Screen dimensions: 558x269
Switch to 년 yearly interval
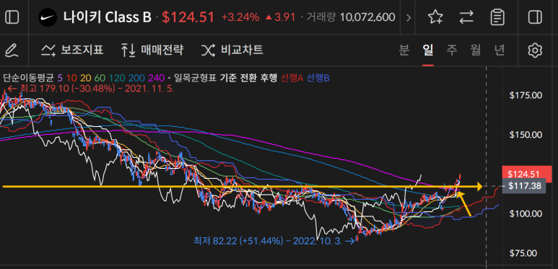click(x=500, y=50)
